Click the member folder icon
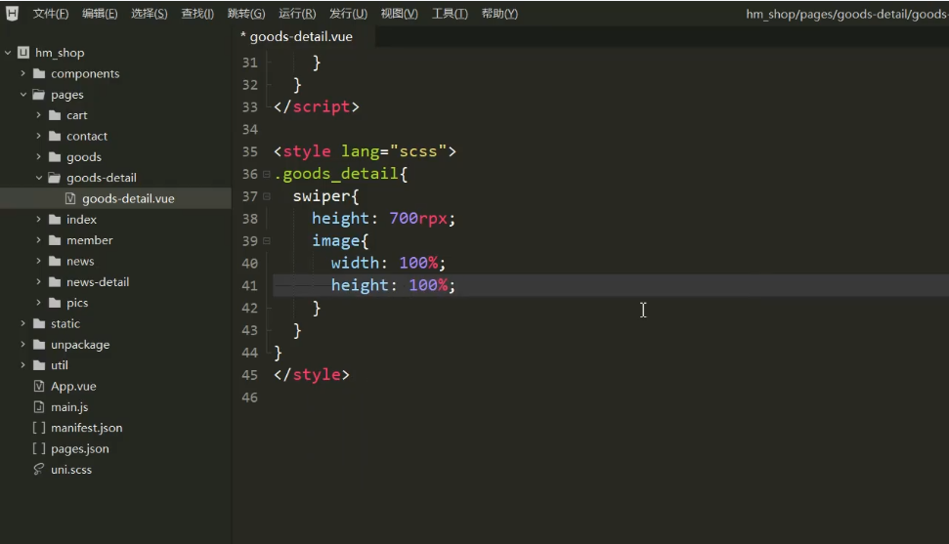The width and height of the screenshot is (949, 544). coord(55,240)
